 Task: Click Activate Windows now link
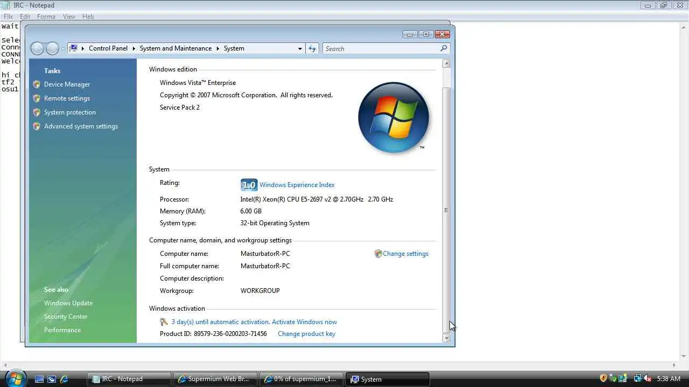tap(304, 322)
